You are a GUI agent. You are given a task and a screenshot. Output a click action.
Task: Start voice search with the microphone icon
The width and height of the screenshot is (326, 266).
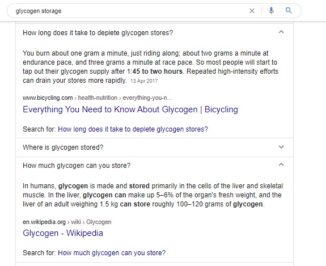[271, 10]
